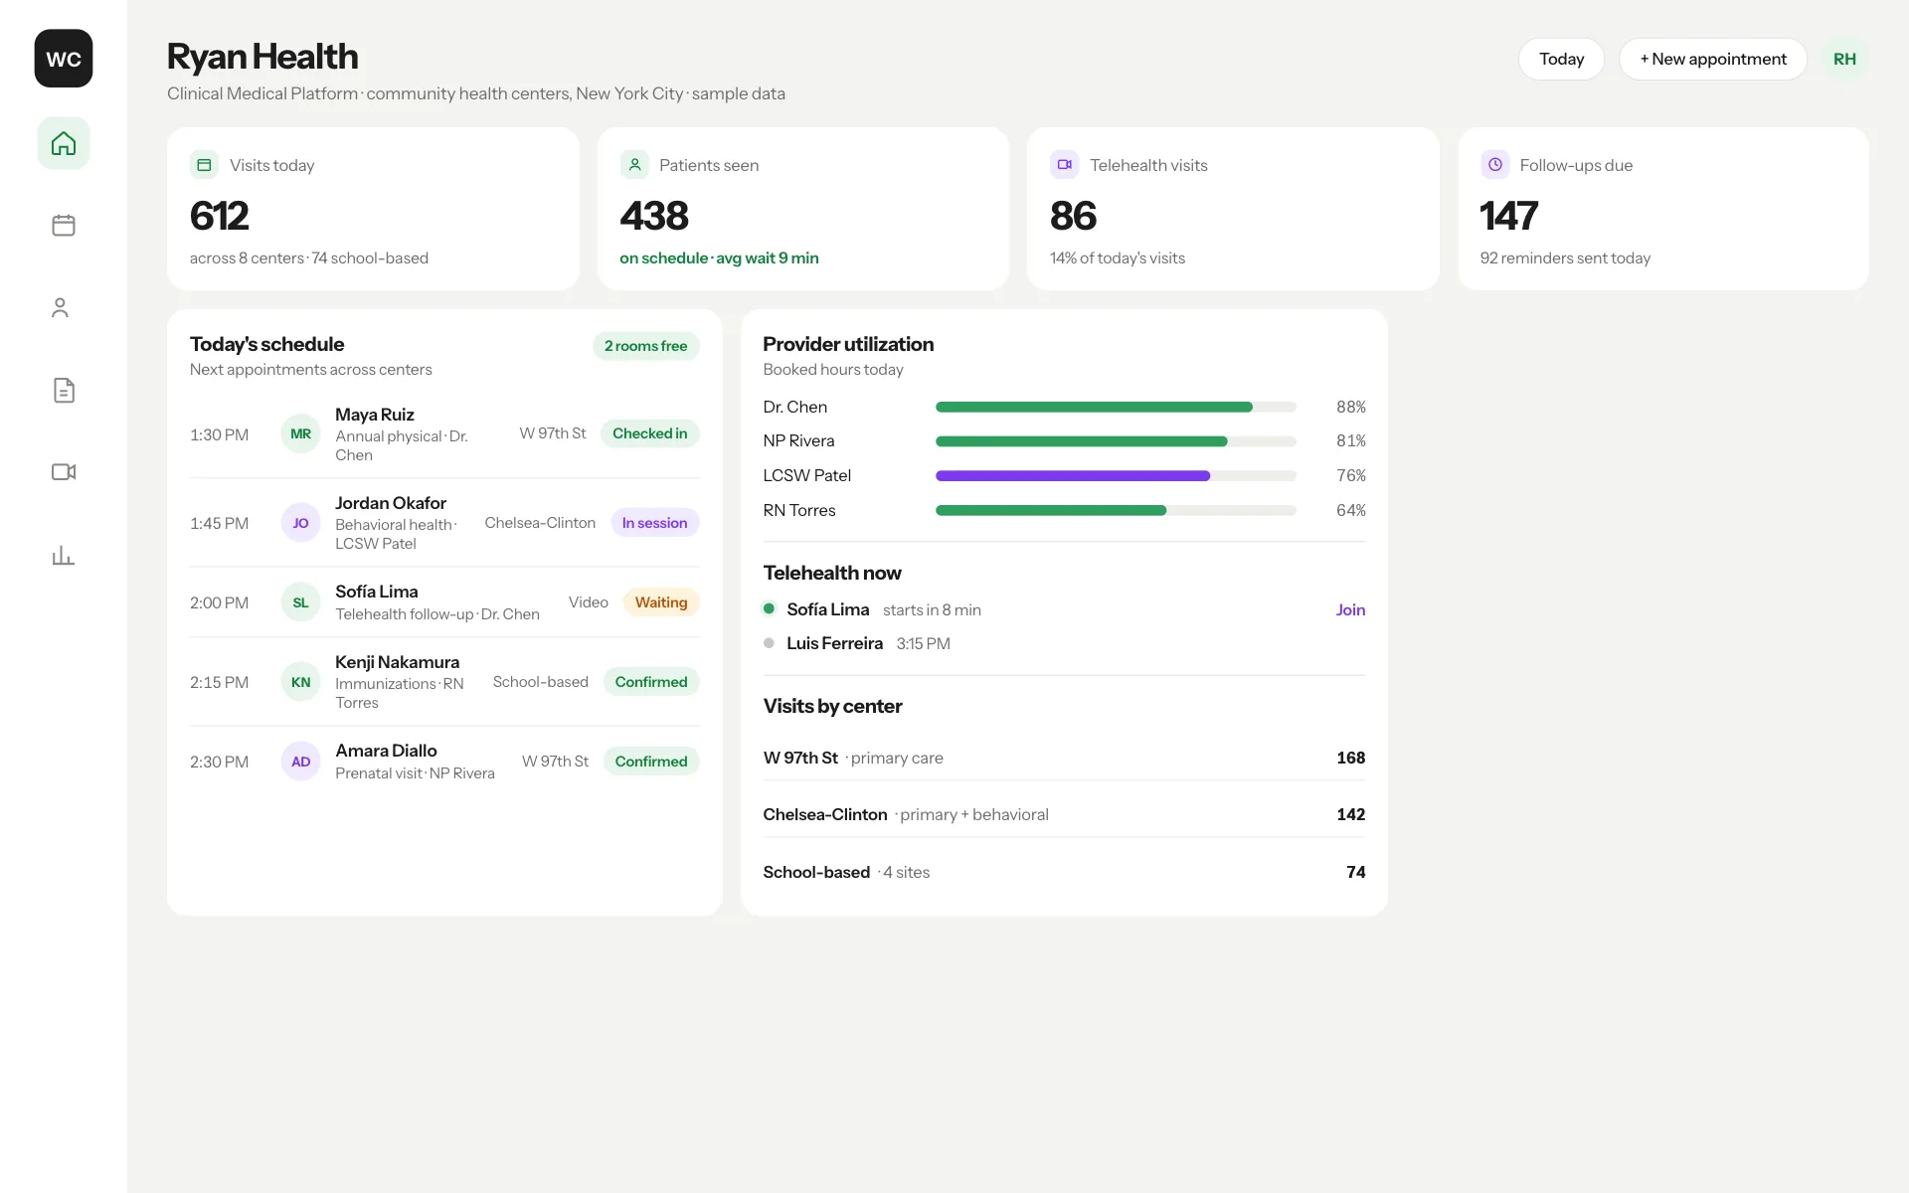
Task: Select Amara Diallo patient name
Action: point(386,751)
